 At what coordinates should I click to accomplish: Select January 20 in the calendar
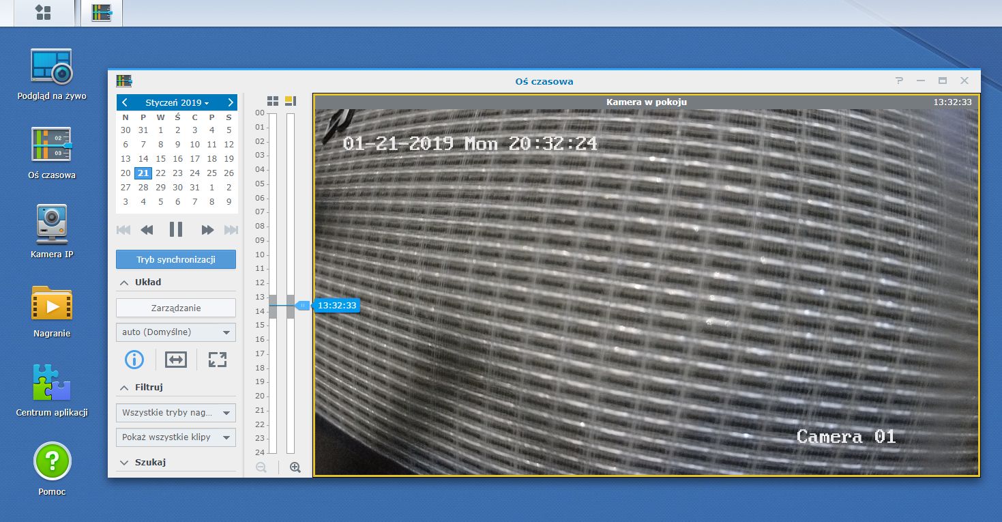click(126, 173)
